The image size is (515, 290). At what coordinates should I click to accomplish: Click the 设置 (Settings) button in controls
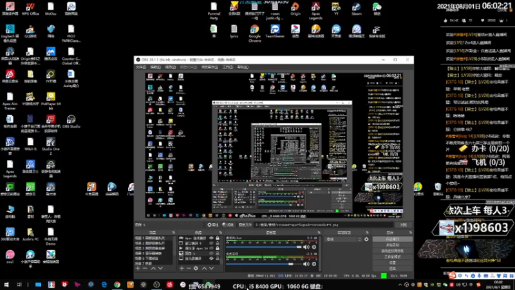(x=391, y=262)
